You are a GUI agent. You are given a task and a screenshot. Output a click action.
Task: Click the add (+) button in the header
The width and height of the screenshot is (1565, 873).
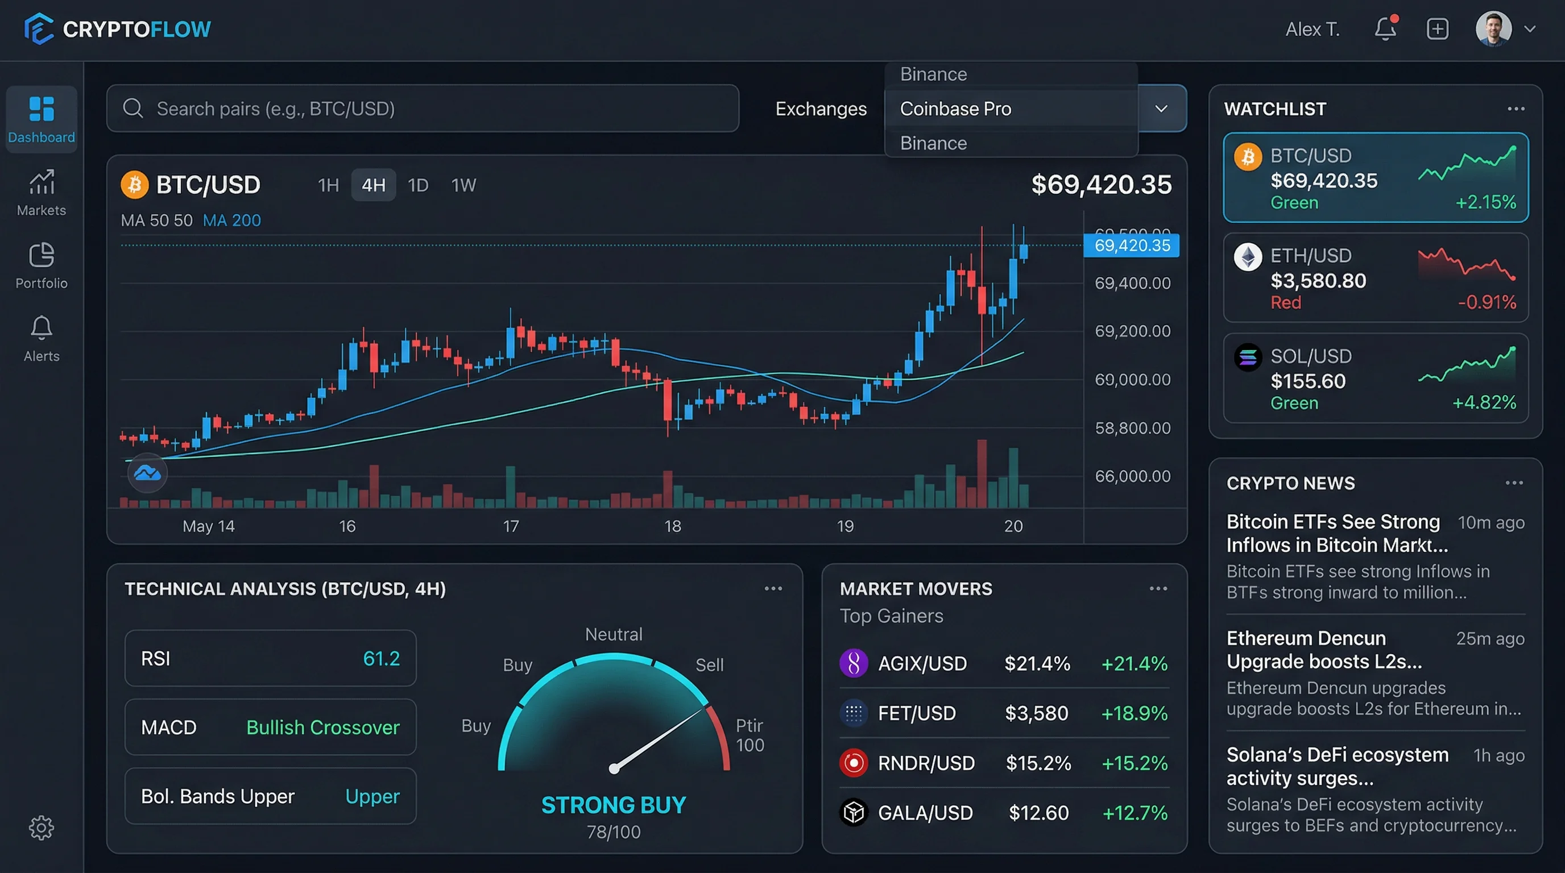(x=1438, y=28)
